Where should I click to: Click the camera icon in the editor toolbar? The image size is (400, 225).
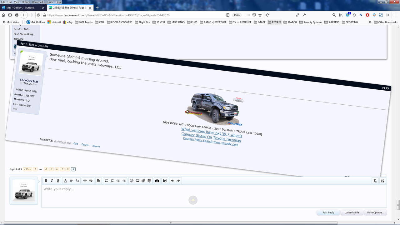(x=157, y=181)
